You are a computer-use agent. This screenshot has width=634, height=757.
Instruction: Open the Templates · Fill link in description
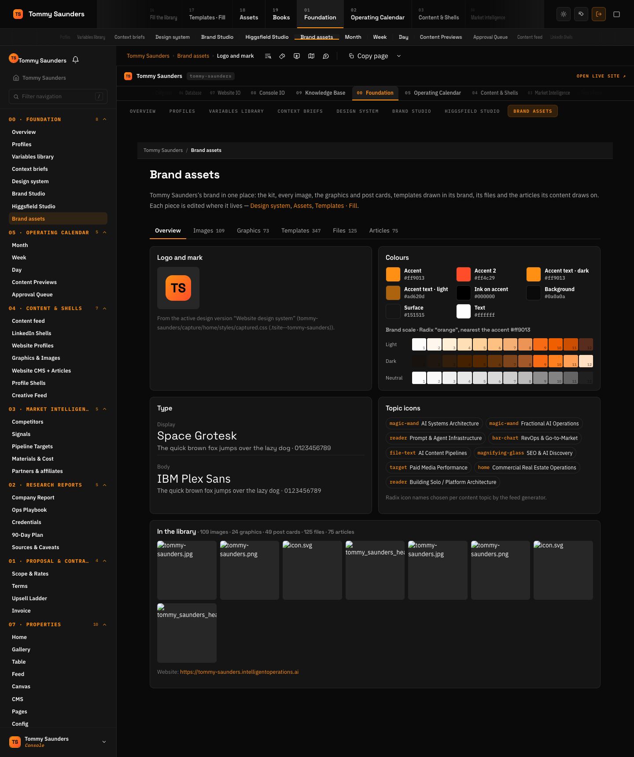[336, 206]
